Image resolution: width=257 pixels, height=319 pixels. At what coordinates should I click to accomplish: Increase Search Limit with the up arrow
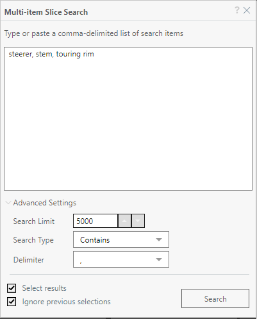[x=124, y=221]
